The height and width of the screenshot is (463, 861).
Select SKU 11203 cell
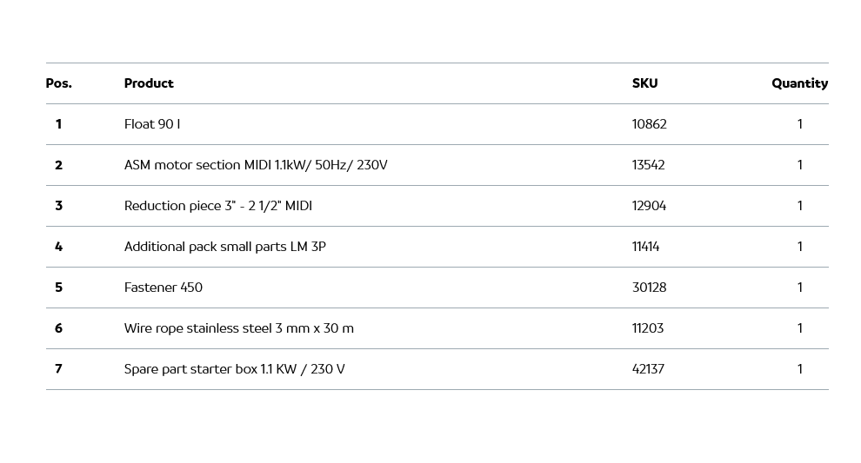(647, 328)
